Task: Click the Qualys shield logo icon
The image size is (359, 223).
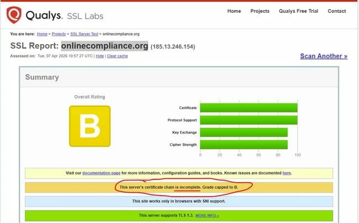Action: 14,15
